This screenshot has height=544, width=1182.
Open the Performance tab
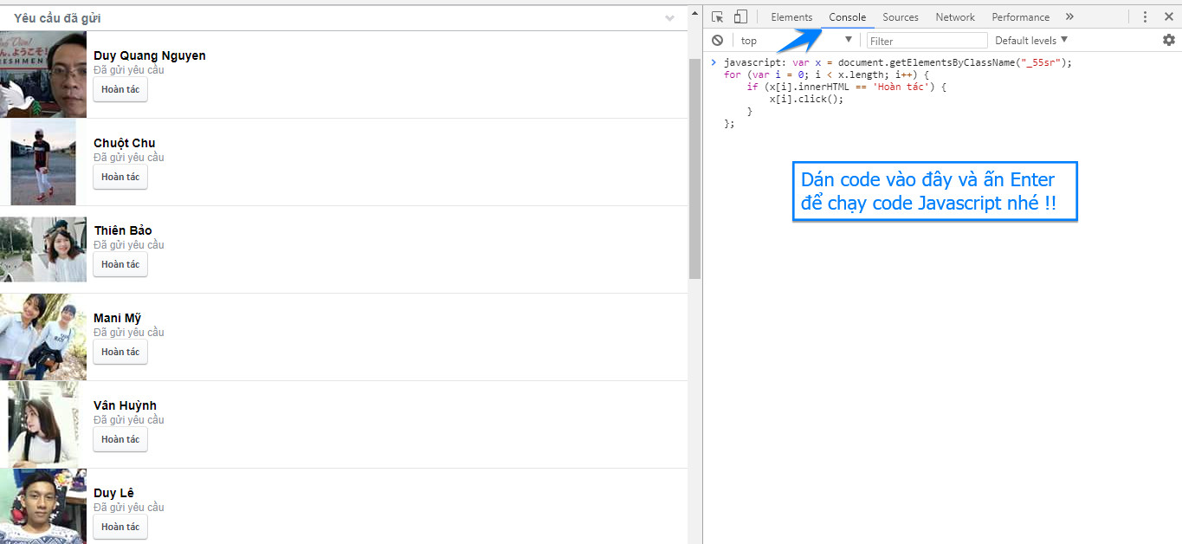click(x=1020, y=17)
